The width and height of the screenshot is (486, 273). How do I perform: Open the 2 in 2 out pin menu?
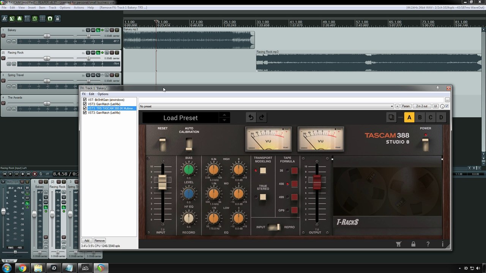pyautogui.click(x=421, y=106)
